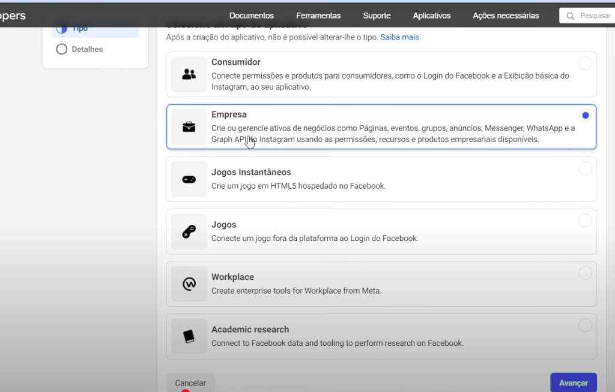This screenshot has width=615, height=392.
Task: Click the Consumidor people icon
Action: (189, 74)
